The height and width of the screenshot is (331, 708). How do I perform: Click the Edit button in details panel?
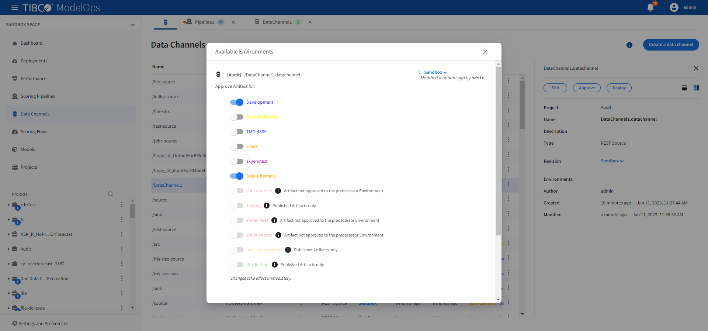[555, 88]
